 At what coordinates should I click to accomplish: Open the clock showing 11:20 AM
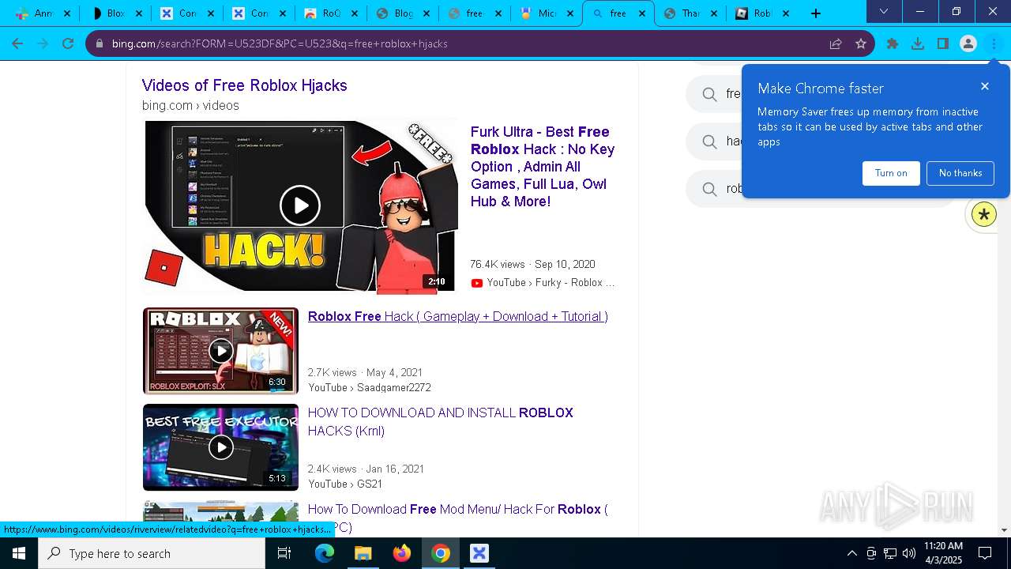943,553
